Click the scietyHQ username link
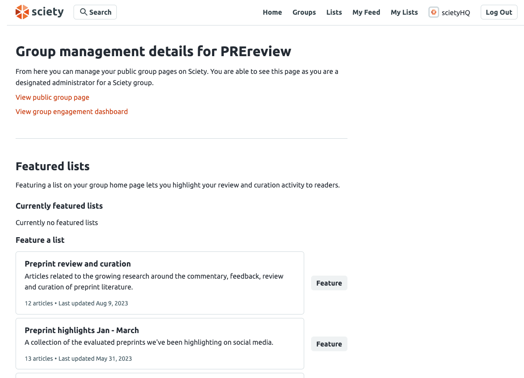Image resolution: width=524 pixels, height=378 pixels. (x=456, y=13)
